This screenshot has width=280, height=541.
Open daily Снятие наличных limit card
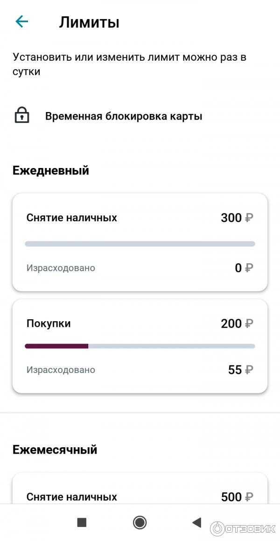pos(140,242)
